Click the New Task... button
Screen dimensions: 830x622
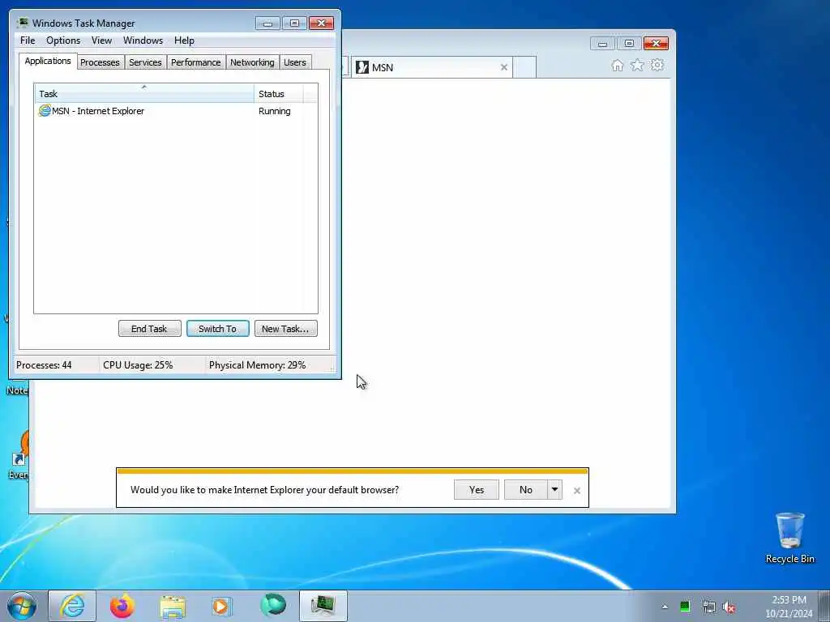tap(286, 329)
